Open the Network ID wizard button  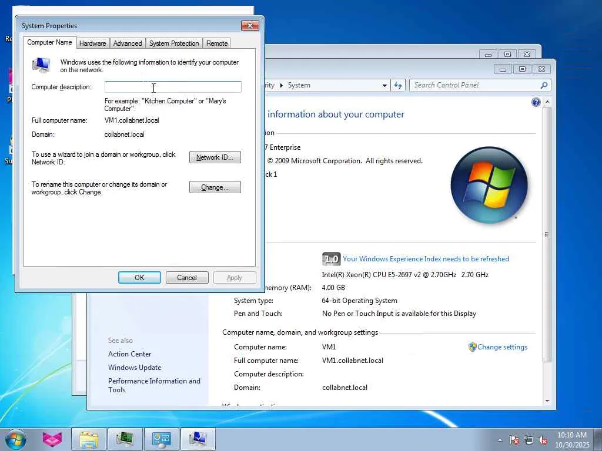pos(215,157)
